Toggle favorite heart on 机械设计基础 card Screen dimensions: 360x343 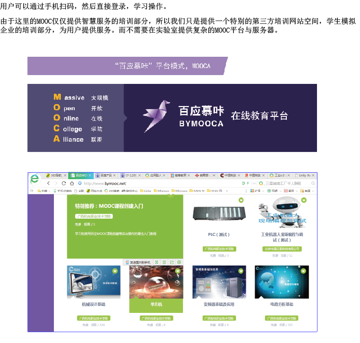click(115, 271)
